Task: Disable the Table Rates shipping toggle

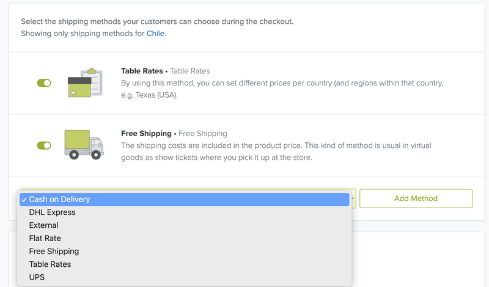Action: pyautogui.click(x=44, y=83)
